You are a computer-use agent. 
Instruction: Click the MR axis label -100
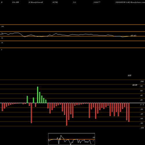click(142, 128)
